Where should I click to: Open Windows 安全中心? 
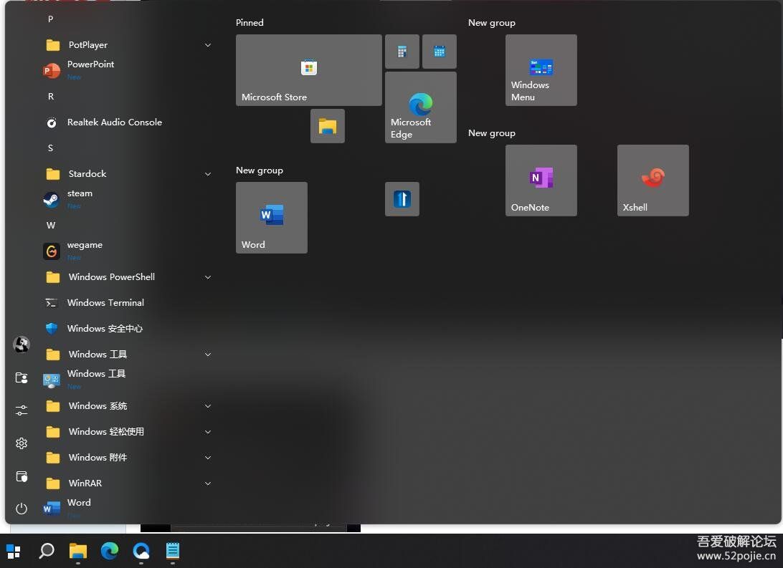[x=128, y=329]
